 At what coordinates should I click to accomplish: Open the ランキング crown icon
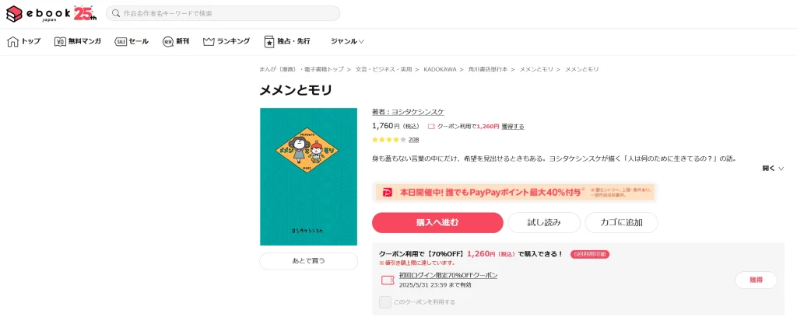(209, 42)
